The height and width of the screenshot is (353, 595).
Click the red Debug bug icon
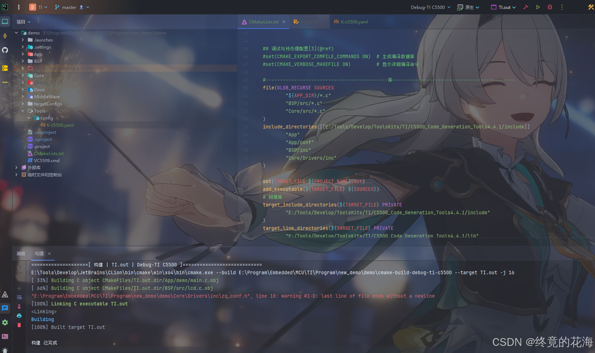[550, 7]
